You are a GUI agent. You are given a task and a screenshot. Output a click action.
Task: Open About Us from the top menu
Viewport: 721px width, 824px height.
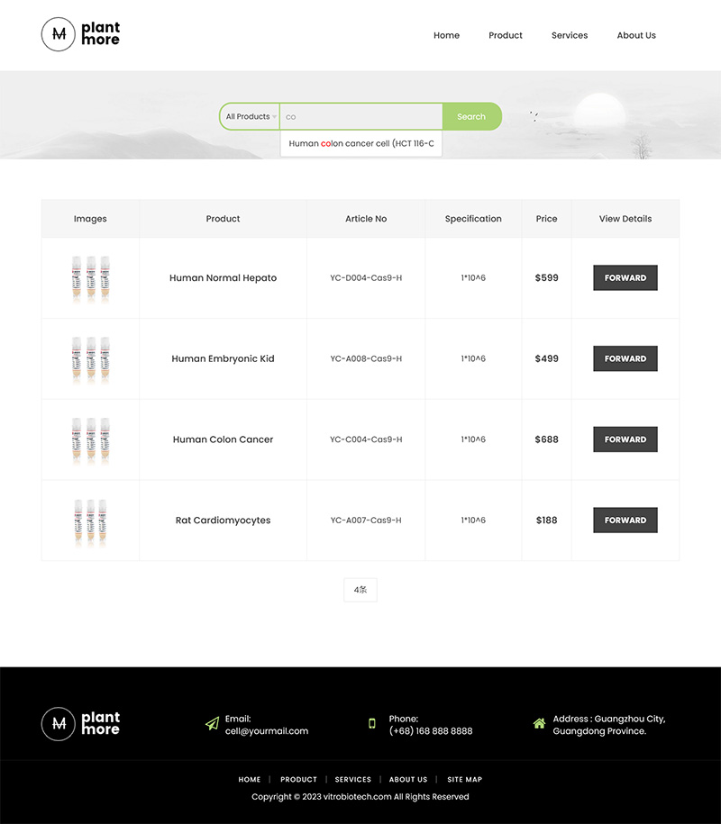click(636, 35)
